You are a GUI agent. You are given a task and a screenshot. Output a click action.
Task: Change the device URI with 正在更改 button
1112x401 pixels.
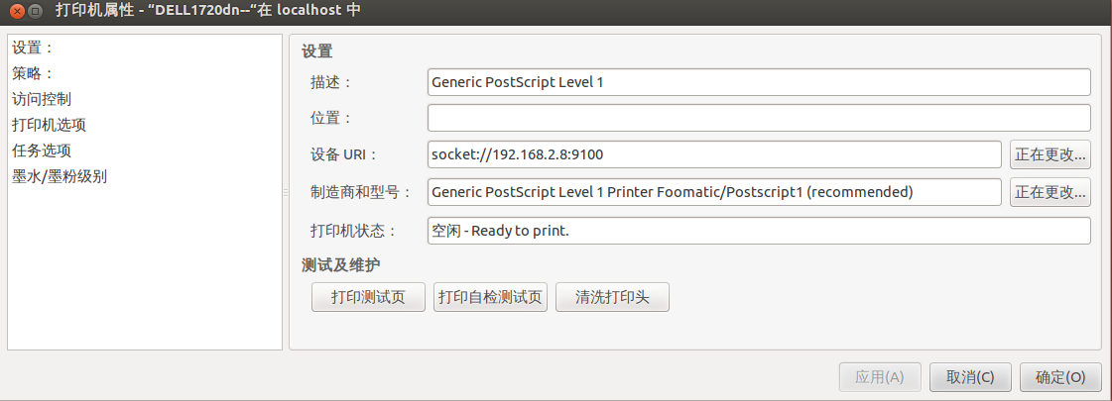pyautogui.click(x=1050, y=154)
